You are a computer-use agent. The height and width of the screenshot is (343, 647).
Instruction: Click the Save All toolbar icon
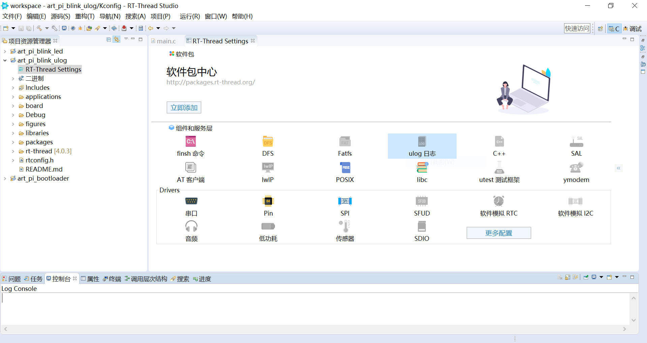point(29,28)
